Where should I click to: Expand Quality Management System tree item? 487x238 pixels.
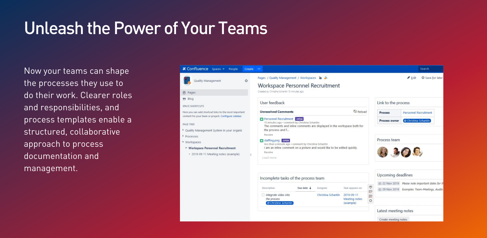(x=183, y=130)
